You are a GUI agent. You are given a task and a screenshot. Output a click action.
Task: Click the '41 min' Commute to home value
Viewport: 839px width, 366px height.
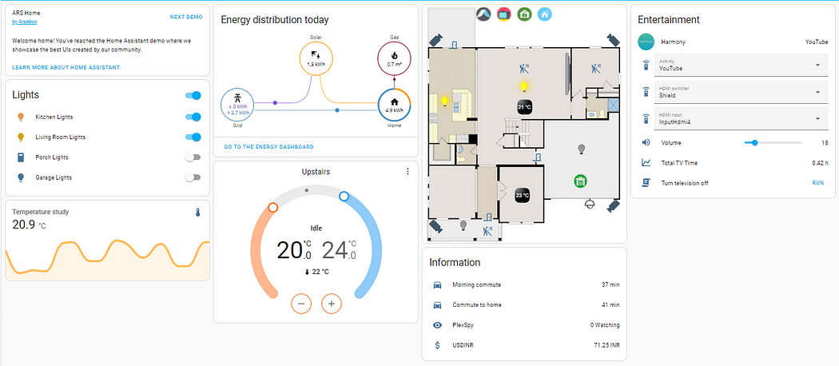(610, 305)
